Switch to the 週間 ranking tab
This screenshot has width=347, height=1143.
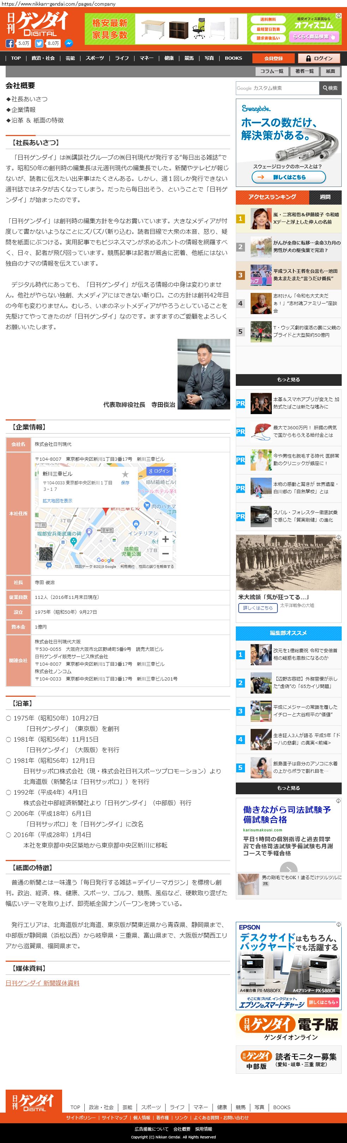pyautogui.click(x=325, y=197)
